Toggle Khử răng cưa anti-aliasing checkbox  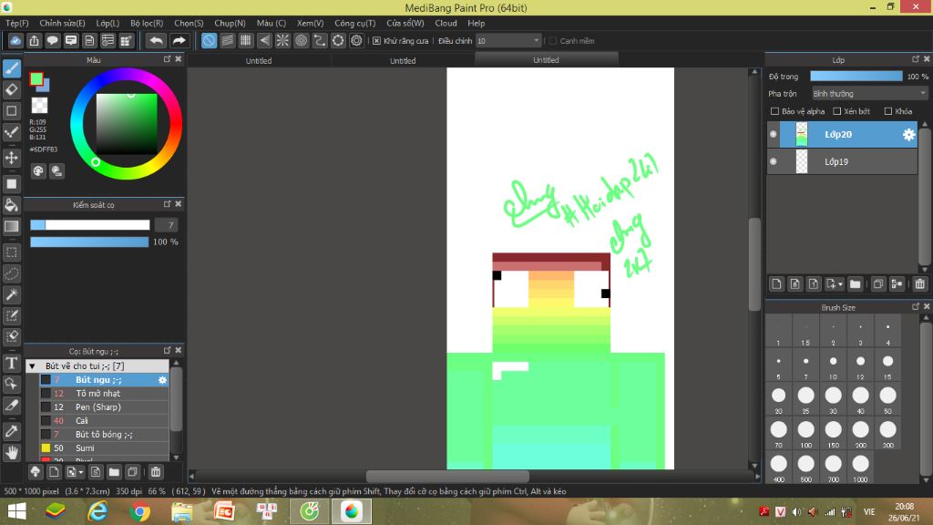click(x=376, y=41)
